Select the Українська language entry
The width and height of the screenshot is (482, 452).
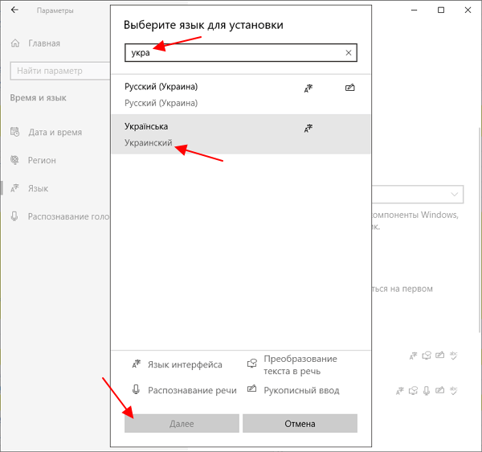241,134
